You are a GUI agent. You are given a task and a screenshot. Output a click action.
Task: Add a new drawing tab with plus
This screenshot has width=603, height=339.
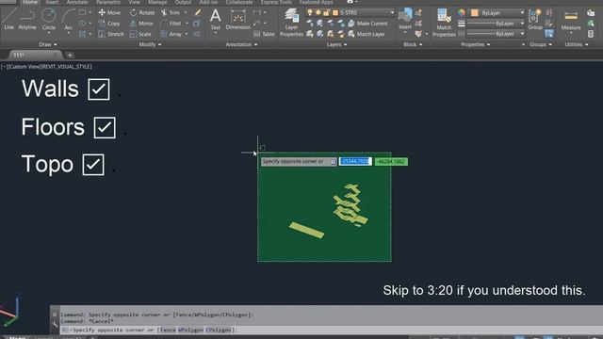click(x=70, y=55)
